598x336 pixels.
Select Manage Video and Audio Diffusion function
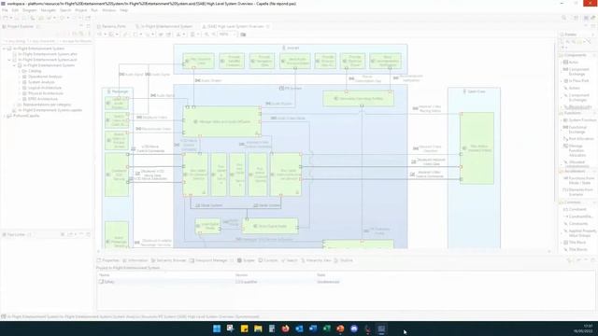[x=222, y=121]
